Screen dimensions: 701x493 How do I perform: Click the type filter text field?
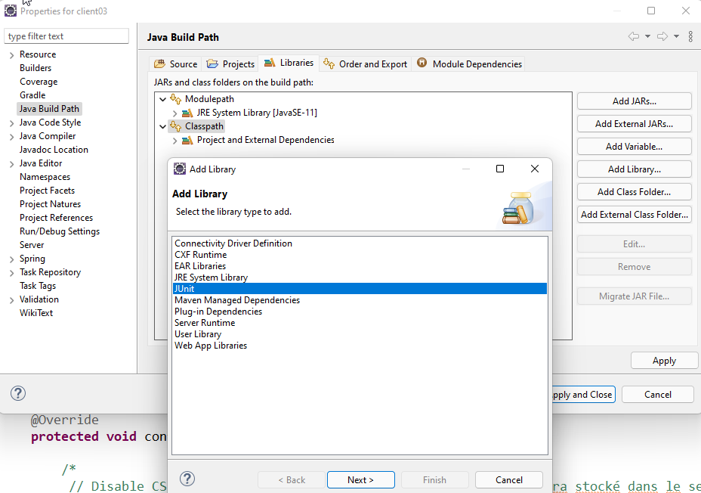(67, 36)
